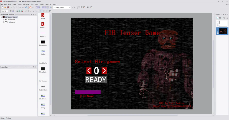Collapse the FIB Teaser Game tree node
Image resolution: width=229 pixels, height=120 pixels.
click(2, 17)
